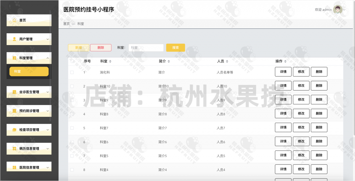Click the user icon for 用户管理
The image size is (355, 181).
[14, 39]
